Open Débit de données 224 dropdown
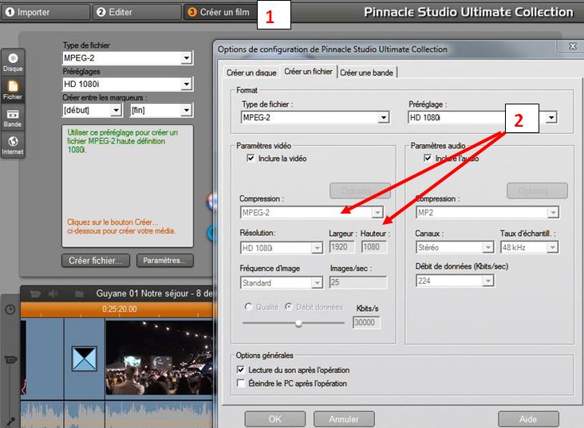584x428 pixels. tap(455, 281)
